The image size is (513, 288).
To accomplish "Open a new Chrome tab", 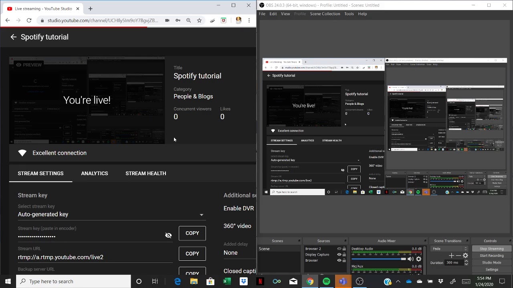I will [x=90, y=8].
